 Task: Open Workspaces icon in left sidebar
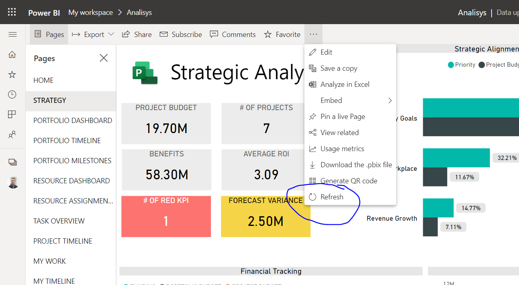[12, 162]
